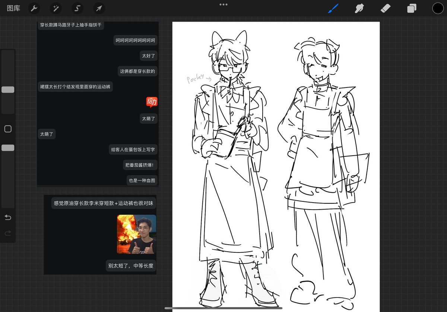Tap the red sticker in the chat
The image size is (447, 312).
coord(152,102)
